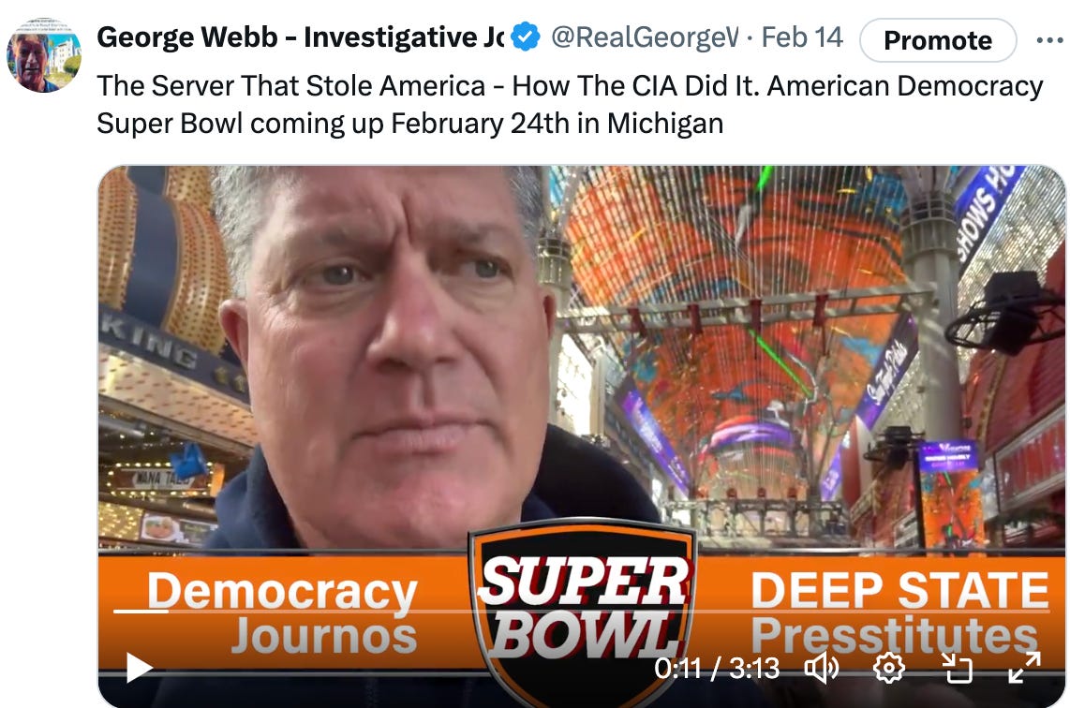Click the tweet line mentioning Michigan
The height and width of the screenshot is (708, 1070).
[410, 124]
